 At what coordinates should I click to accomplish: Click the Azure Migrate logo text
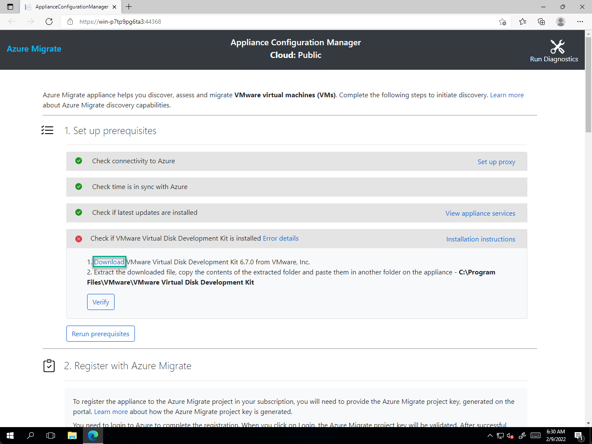[34, 49]
